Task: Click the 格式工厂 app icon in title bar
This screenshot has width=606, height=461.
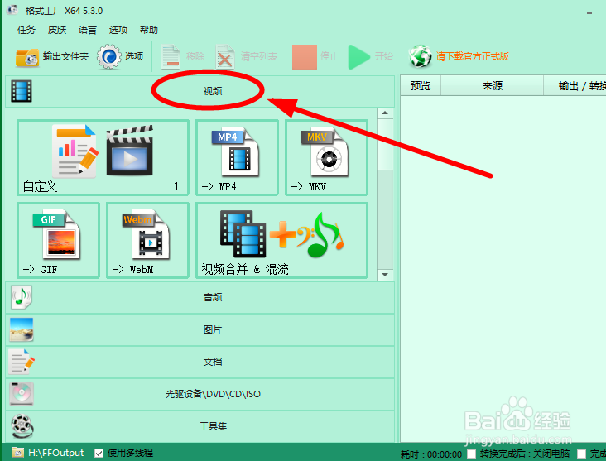Action: [x=12, y=10]
